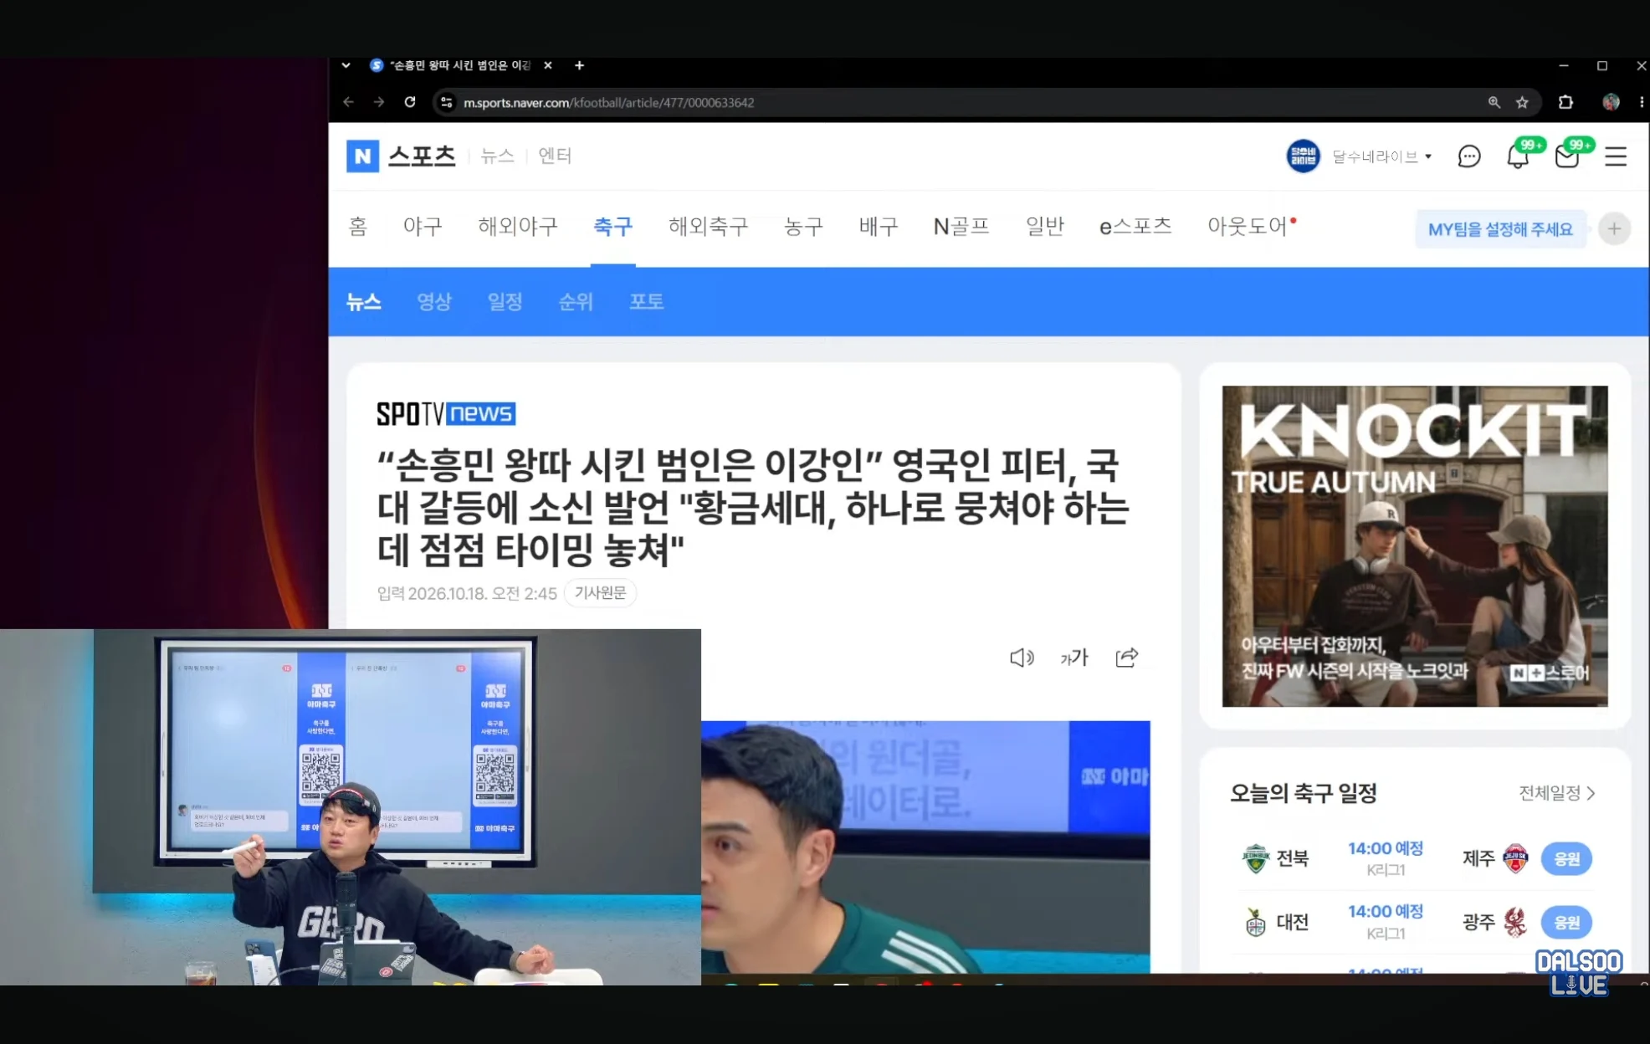Open the Chrome profile avatar
1650x1044 pixels.
pyautogui.click(x=1611, y=102)
